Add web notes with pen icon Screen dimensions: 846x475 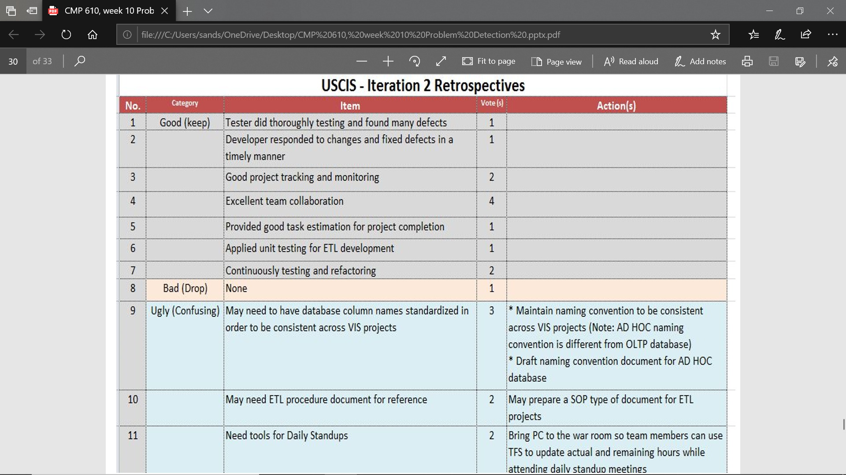pyautogui.click(x=779, y=34)
